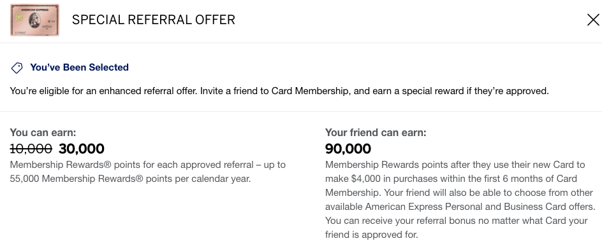
Task: Click the tag icon beside You've Been Selected
Action: coord(17,68)
